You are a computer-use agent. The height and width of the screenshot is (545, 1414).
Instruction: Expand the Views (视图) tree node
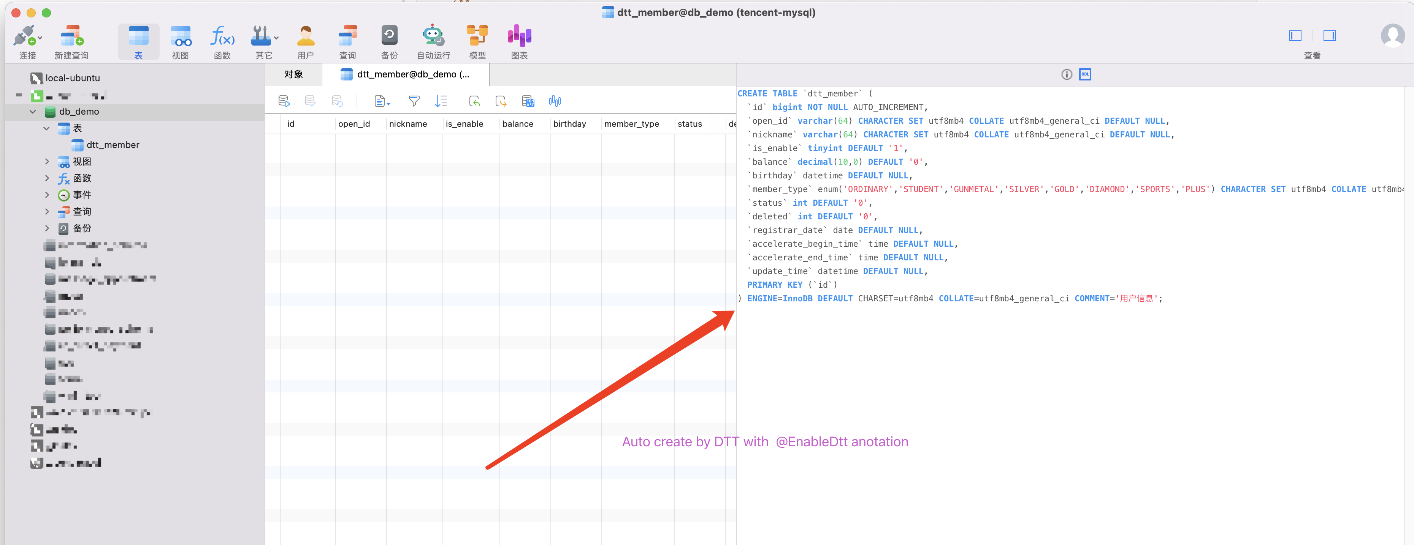click(x=47, y=162)
